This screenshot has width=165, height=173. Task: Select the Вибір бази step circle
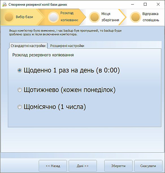9,17
